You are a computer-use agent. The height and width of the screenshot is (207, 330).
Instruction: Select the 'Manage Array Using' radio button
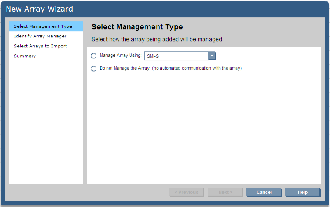(x=94, y=56)
